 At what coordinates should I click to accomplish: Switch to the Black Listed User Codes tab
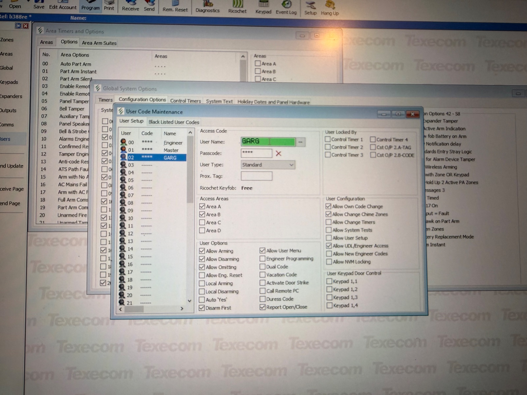174,122
